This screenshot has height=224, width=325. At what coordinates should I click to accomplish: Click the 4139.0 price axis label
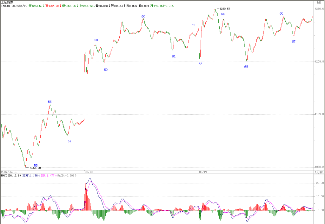pyautogui.click(x=319, y=114)
